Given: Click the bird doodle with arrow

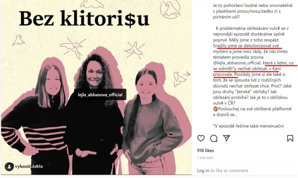Looking at the screenshot, I should tap(181, 78).
